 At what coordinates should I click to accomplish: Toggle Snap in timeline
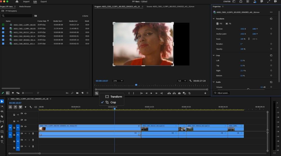(x=16, y=107)
